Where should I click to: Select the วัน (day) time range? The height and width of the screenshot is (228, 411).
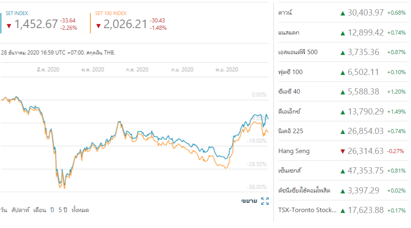[x=4, y=210]
